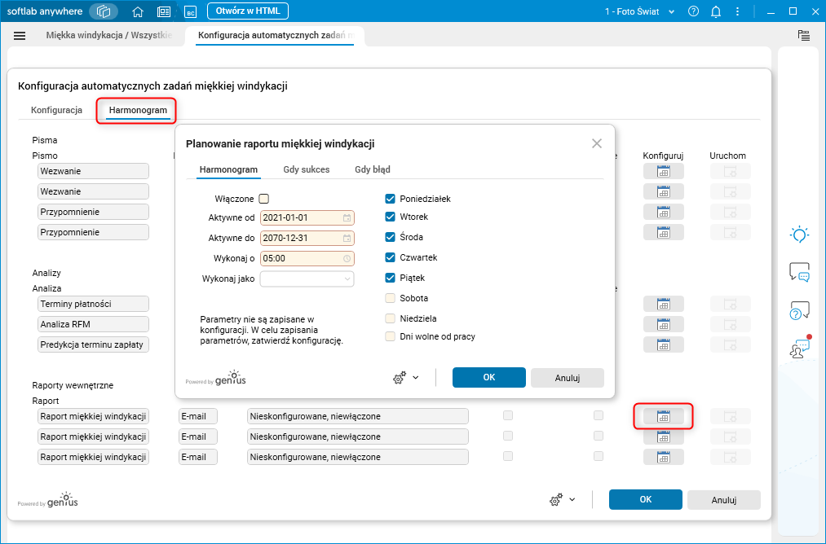This screenshot has width=826, height=544.
Task: Switch to the Gdy błąd tab
Action: pos(373,169)
